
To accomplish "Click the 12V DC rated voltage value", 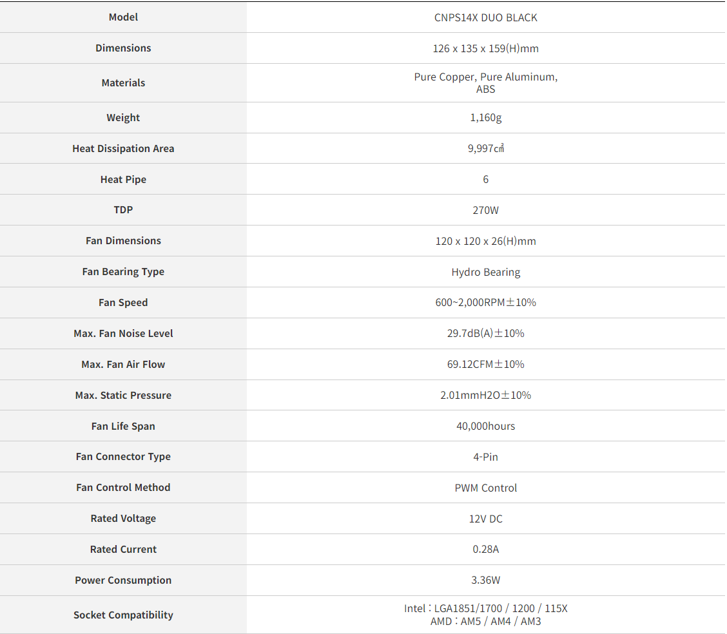I will tap(485, 519).
